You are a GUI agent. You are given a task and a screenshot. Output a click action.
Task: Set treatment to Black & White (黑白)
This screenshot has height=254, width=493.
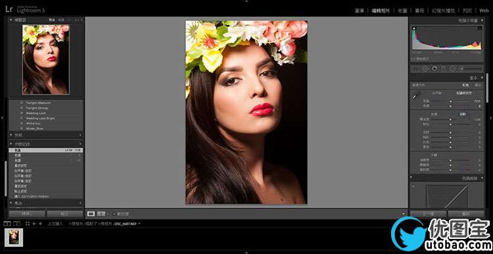478,85
